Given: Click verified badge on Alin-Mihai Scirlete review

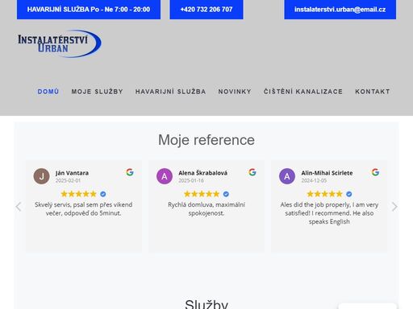Looking at the screenshot, I should (x=349, y=194).
